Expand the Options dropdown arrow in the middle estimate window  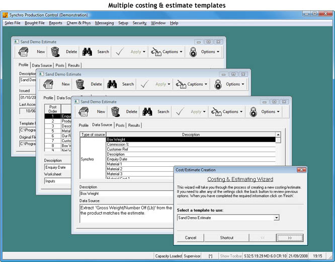[x=243, y=84]
